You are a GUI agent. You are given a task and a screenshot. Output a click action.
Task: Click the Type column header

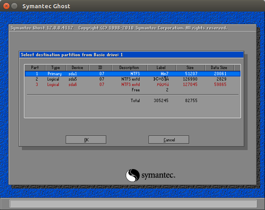[x=55, y=68]
